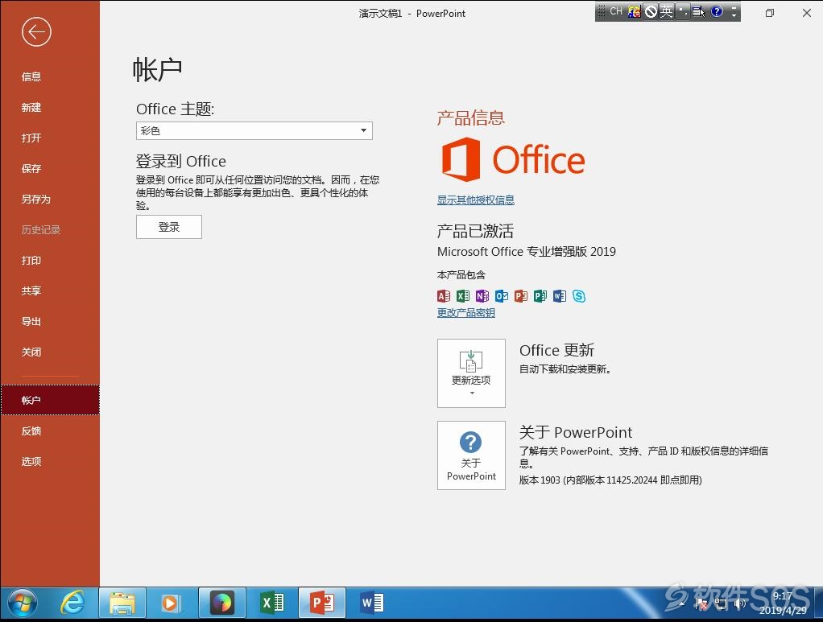Select 打印 in the backstage menu
Screen dimensions: 823x622
click(x=31, y=260)
